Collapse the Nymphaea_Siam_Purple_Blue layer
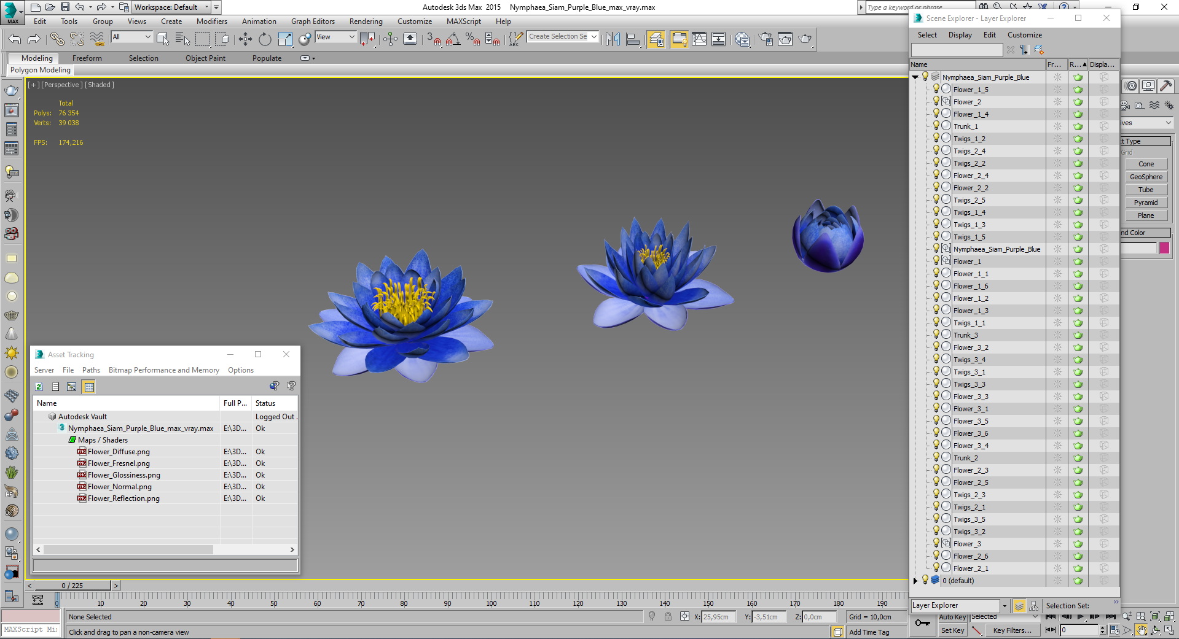The height and width of the screenshot is (639, 1179). (x=915, y=77)
